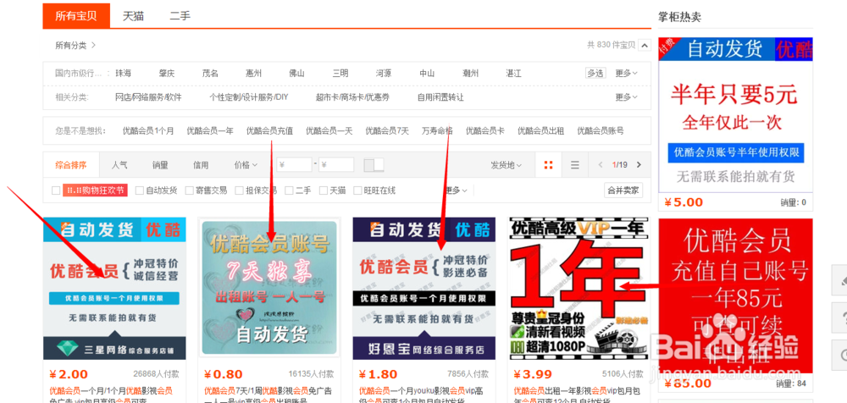Viewport: 847px width, 403px height.
Task: Switch to the 二手 tab
Action: [x=180, y=16]
